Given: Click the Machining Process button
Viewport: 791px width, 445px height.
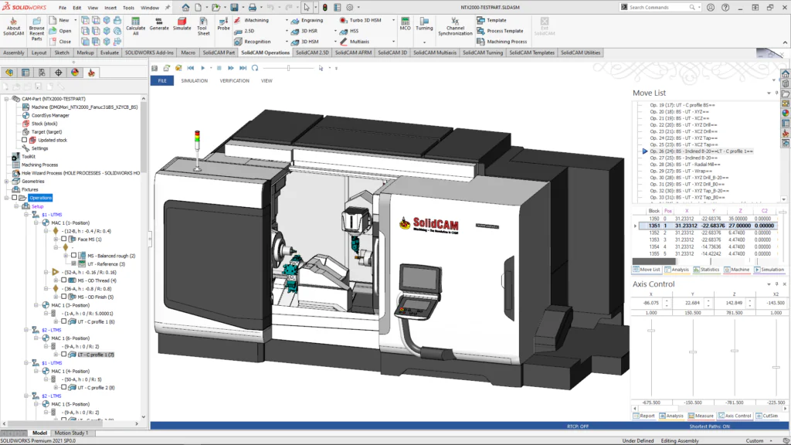Looking at the screenshot, I should [x=499, y=41].
